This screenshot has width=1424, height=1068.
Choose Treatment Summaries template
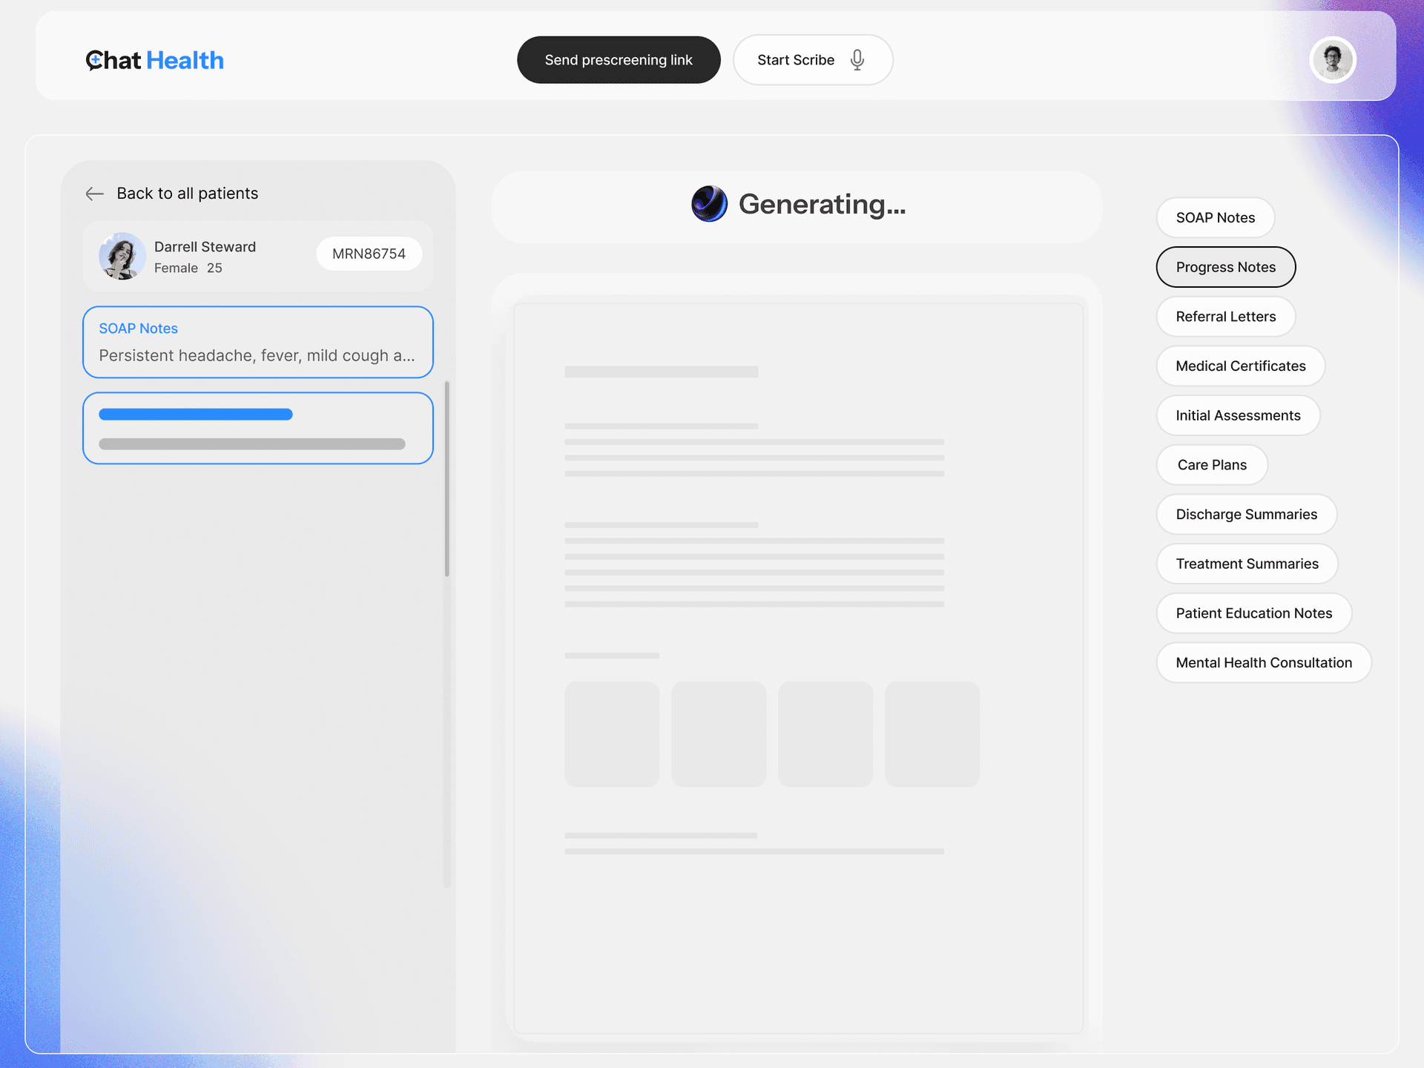click(1247, 564)
